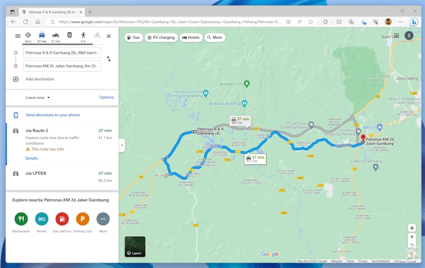Filter map by EV charging chip
425x268 pixels.
tap(161, 38)
